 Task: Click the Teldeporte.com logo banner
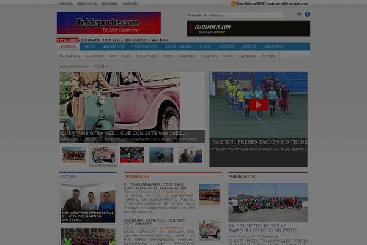[109, 23]
